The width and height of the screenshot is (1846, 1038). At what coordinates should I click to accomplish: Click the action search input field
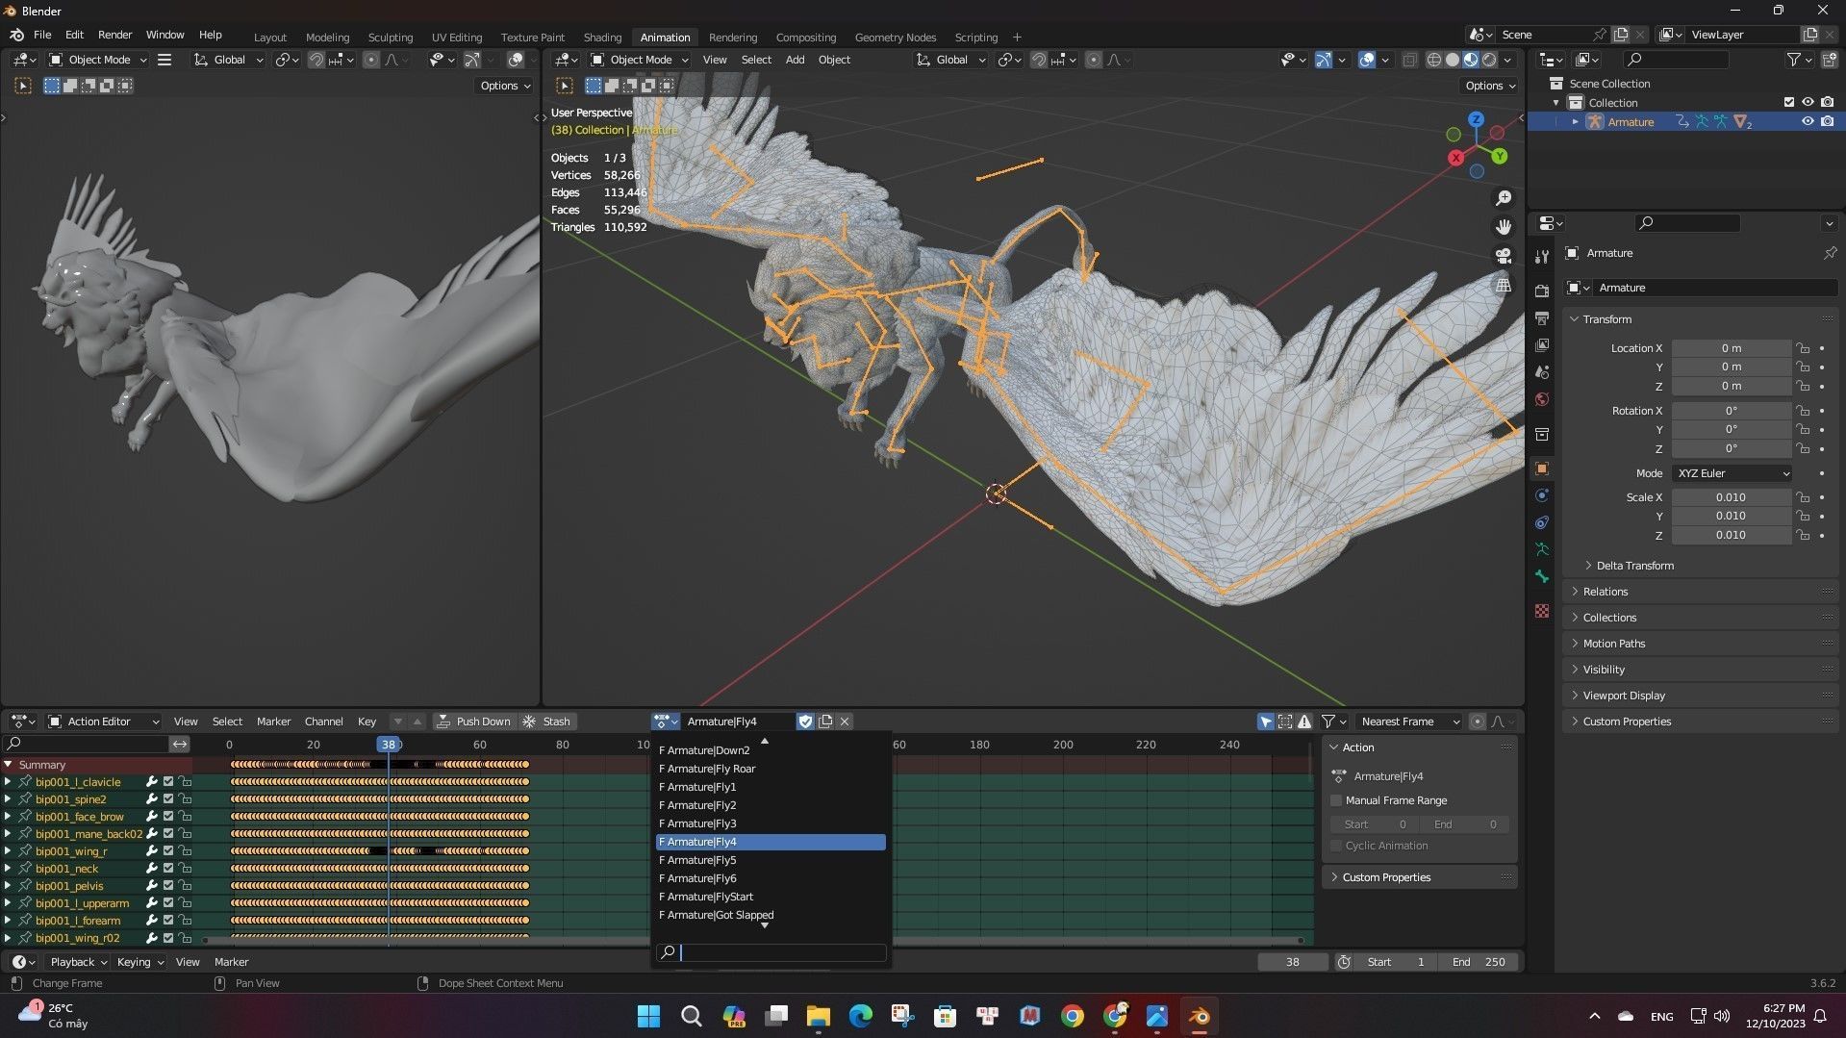(771, 952)
